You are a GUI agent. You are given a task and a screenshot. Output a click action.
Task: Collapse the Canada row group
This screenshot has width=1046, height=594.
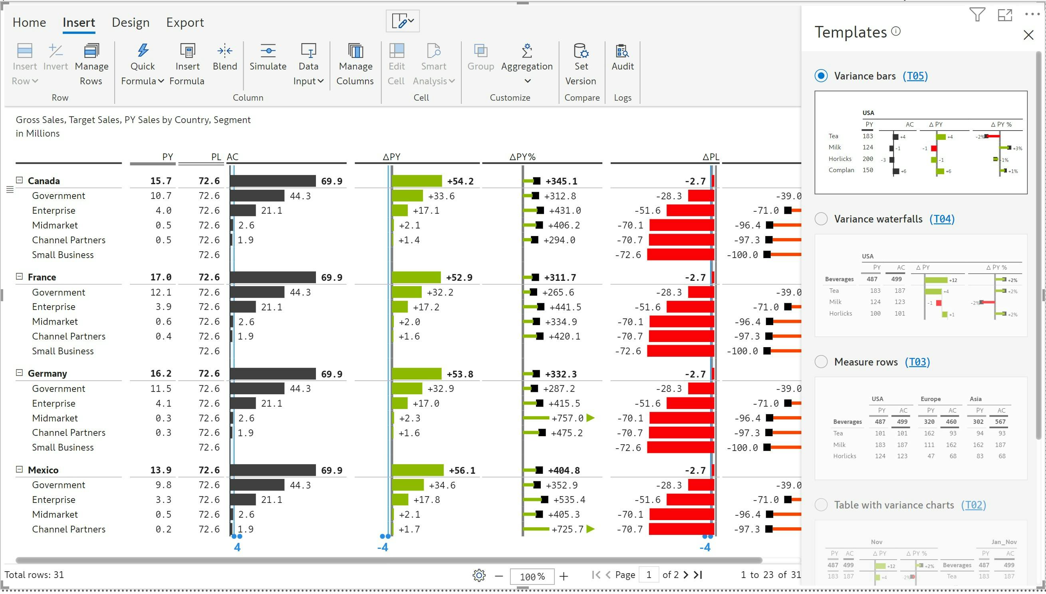(19, 180)
